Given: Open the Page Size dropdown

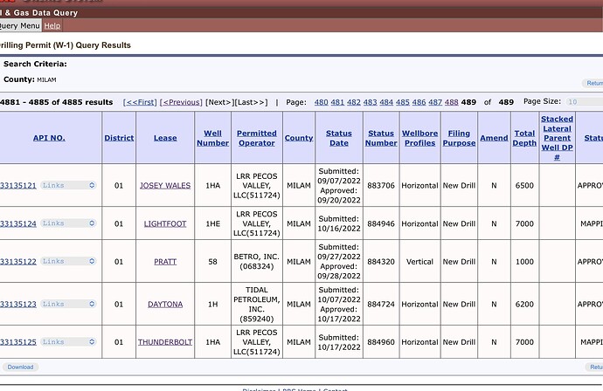Looking at the screenshot, I should (584, 102).
